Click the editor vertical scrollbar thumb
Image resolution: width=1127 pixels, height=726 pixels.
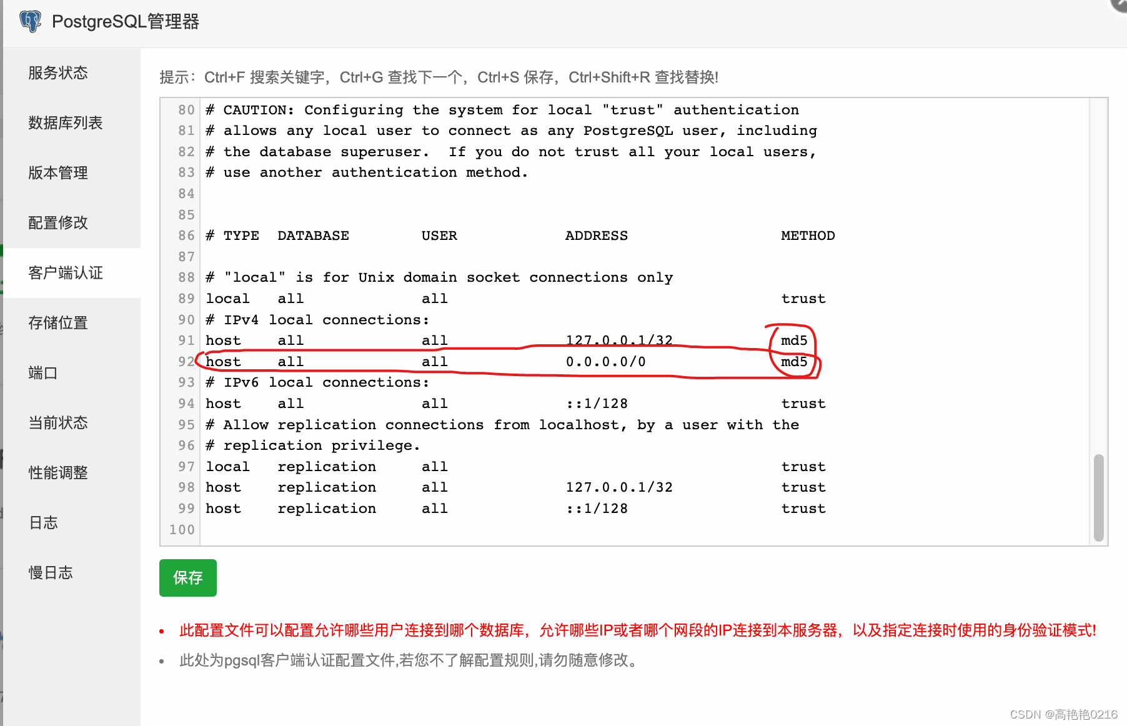point(1099,497)
